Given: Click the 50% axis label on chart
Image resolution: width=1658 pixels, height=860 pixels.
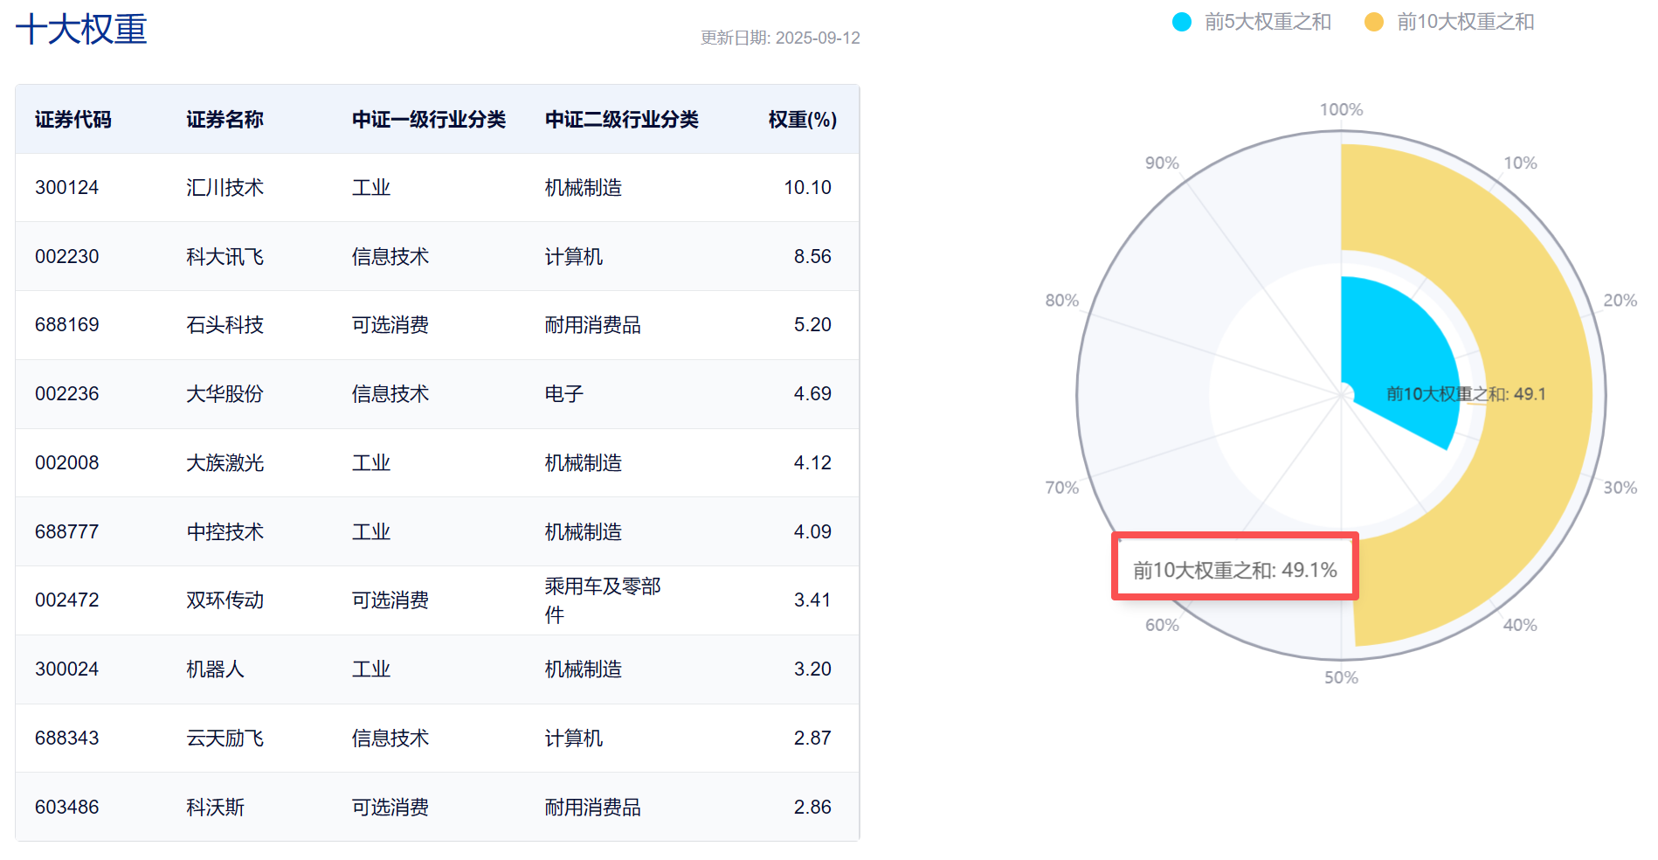Looking at the screenshot, I should point(1340,676).
